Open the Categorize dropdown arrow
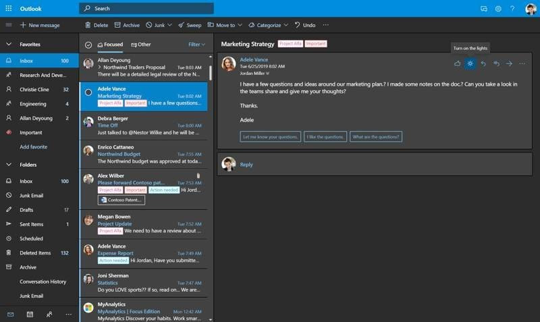The width and height of the screenshot is (540, 322). [286, 25]
